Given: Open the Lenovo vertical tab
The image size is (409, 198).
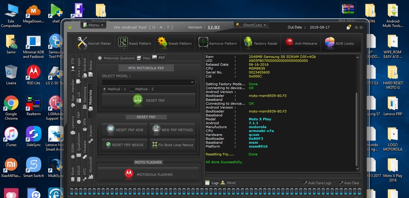Looking at the screenshot, I should tap(72, 125).
